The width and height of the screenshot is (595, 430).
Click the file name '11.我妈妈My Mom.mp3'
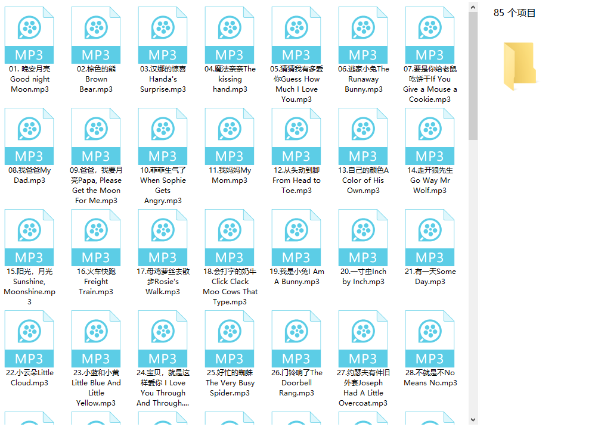[230, 175]
